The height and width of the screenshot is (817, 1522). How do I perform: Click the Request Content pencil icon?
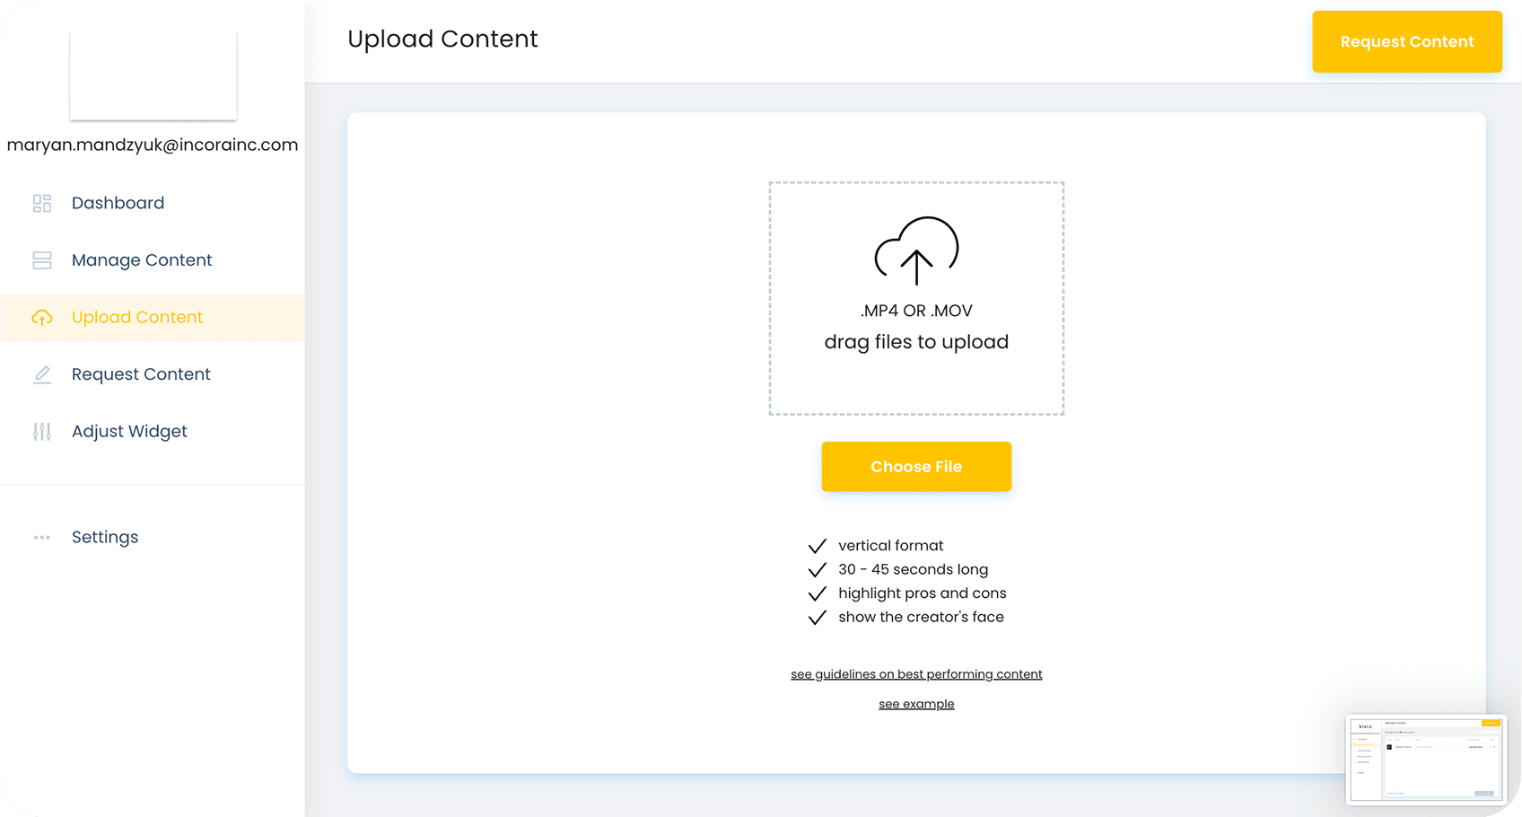tap(42, 374)
